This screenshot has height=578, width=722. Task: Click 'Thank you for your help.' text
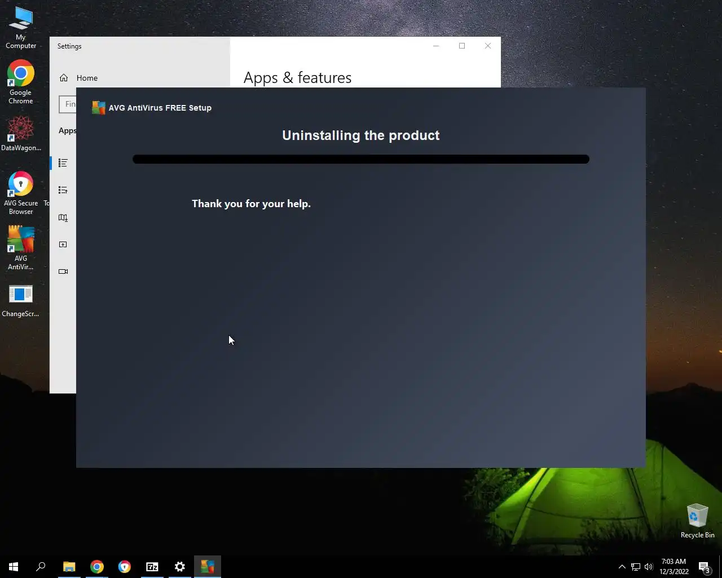click(251, 204)
